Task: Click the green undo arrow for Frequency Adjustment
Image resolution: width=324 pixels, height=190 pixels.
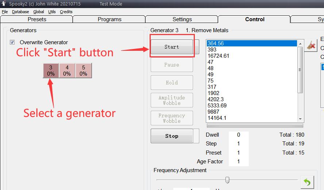Action: tap(307, 182)
